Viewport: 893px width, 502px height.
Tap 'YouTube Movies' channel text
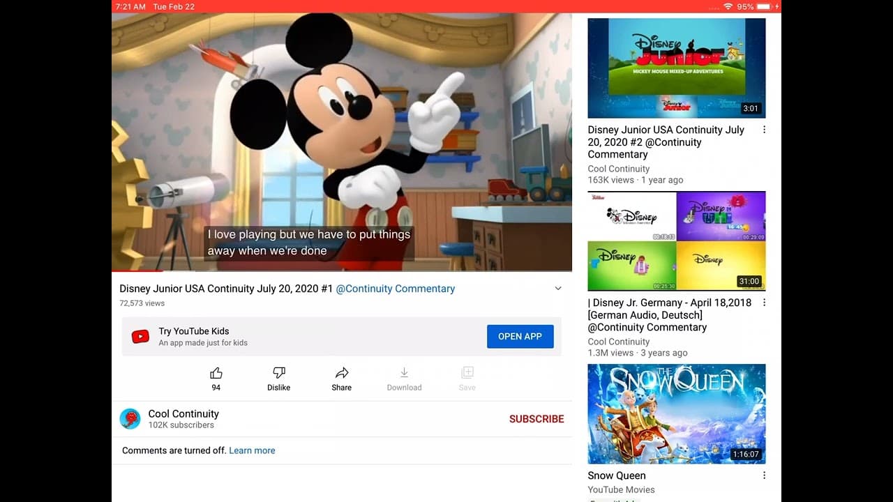click(x=621, y=489)
